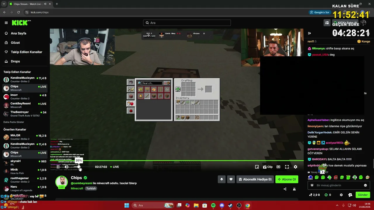The height and width of the screenshot is (210, 374).
Task: Open OBS Studio from taskbar
Action: point(239,205)
